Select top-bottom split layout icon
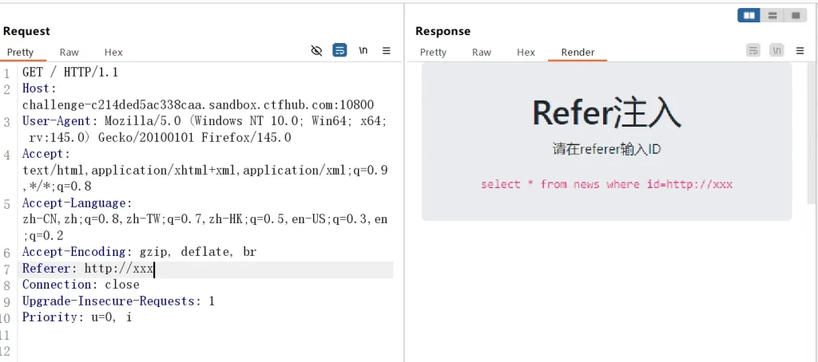 pyautogui.click(x=772, y=15)
